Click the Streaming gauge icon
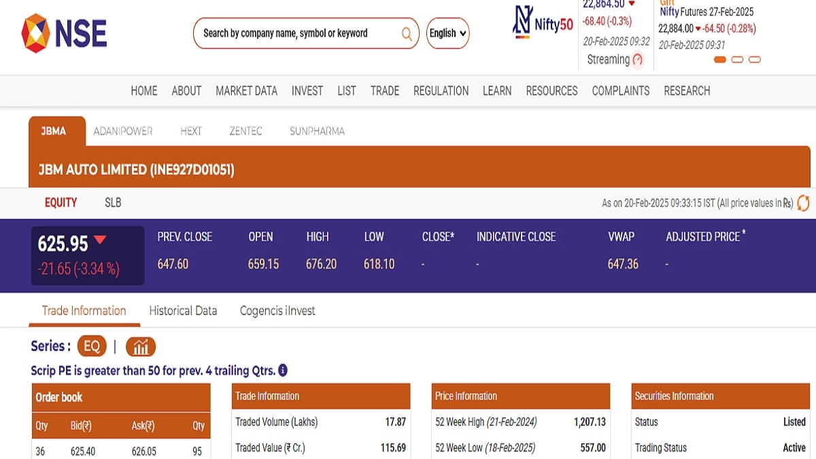Image resolution: width=816 pixels, height=459 pixels. pyautogui.click(x=637, y=60)
